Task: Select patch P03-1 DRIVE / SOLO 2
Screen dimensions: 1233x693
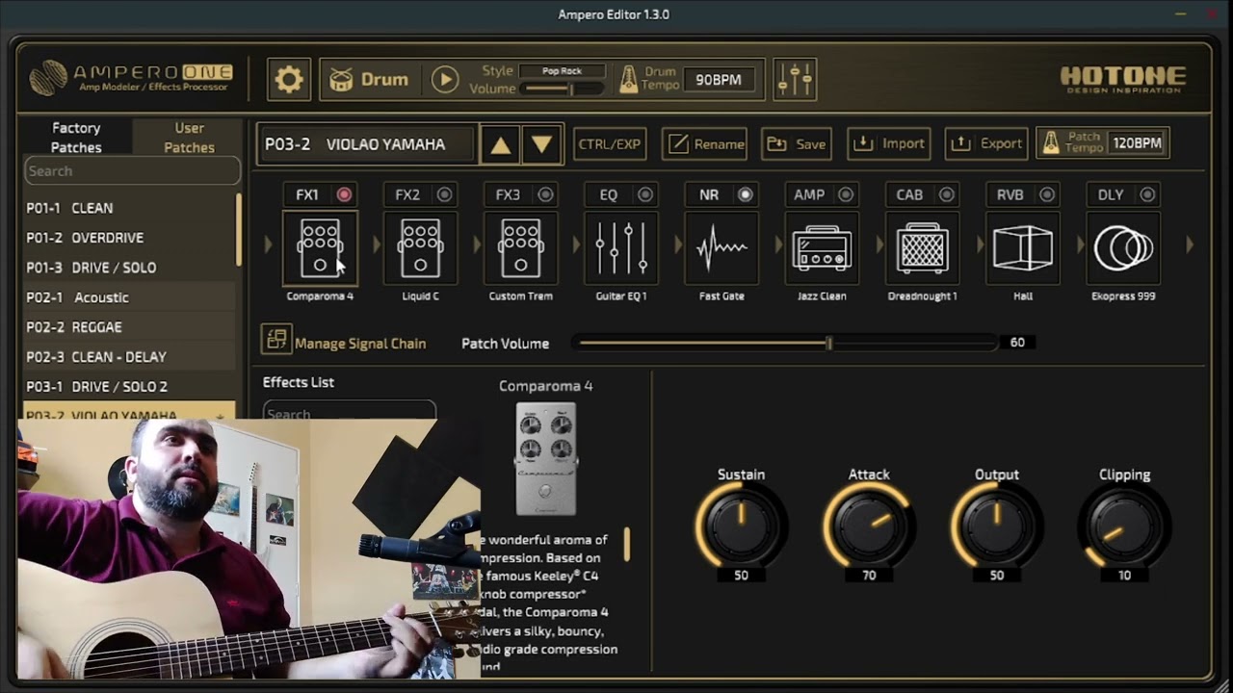Action: coord(129,387)
